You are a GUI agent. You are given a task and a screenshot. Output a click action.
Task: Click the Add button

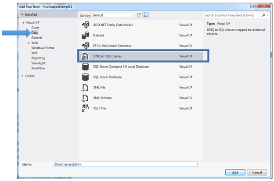pyautogui.click(x=235, y=172)
